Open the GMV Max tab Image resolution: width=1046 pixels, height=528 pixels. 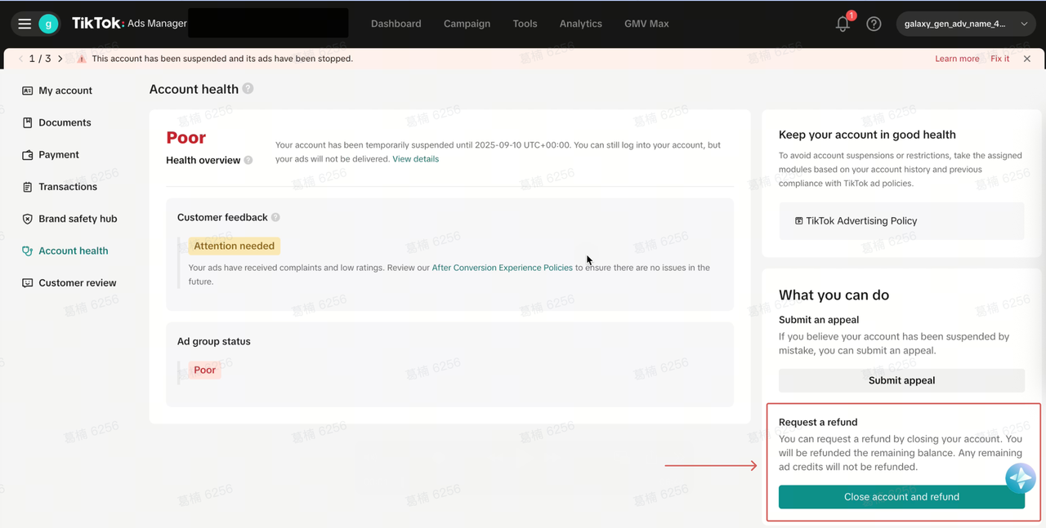(646, 24)
